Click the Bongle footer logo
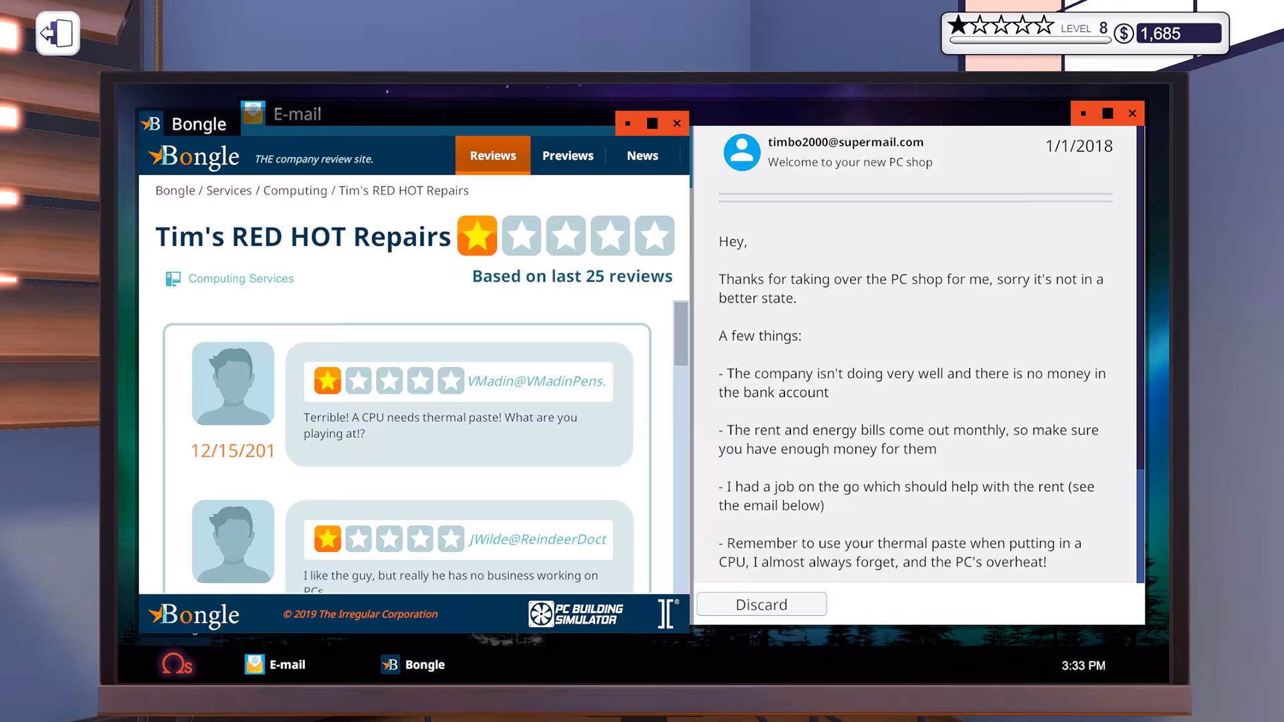This screenshot has width=1284, height=722. point(194,615)
